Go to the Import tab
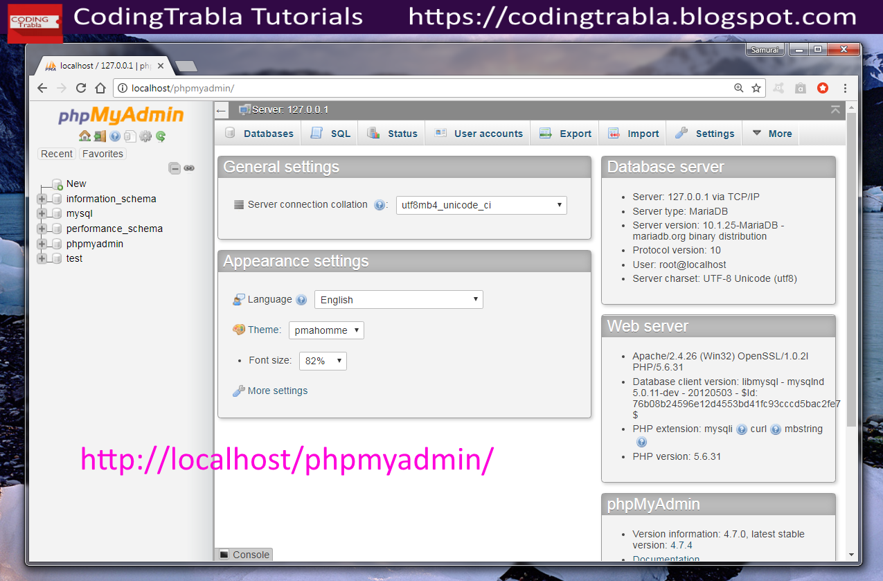This screenshot has width=883, height=581. [633, 134]
